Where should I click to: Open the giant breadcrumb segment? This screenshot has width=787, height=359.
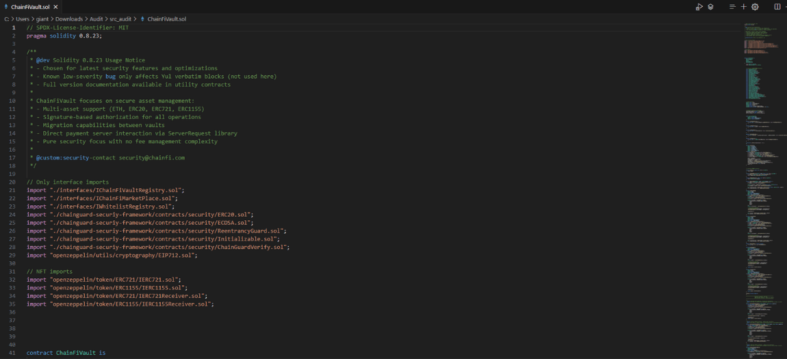[42, 19]
